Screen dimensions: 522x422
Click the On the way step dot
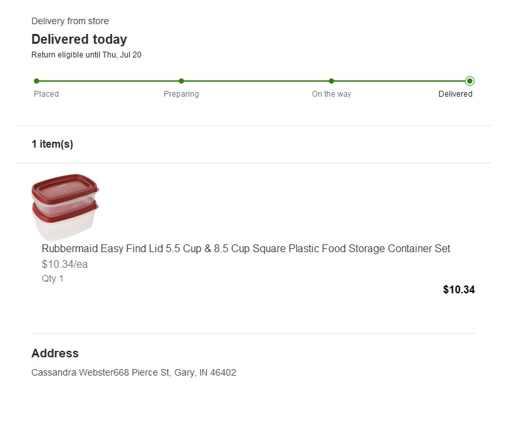click(x=331, y=81)
